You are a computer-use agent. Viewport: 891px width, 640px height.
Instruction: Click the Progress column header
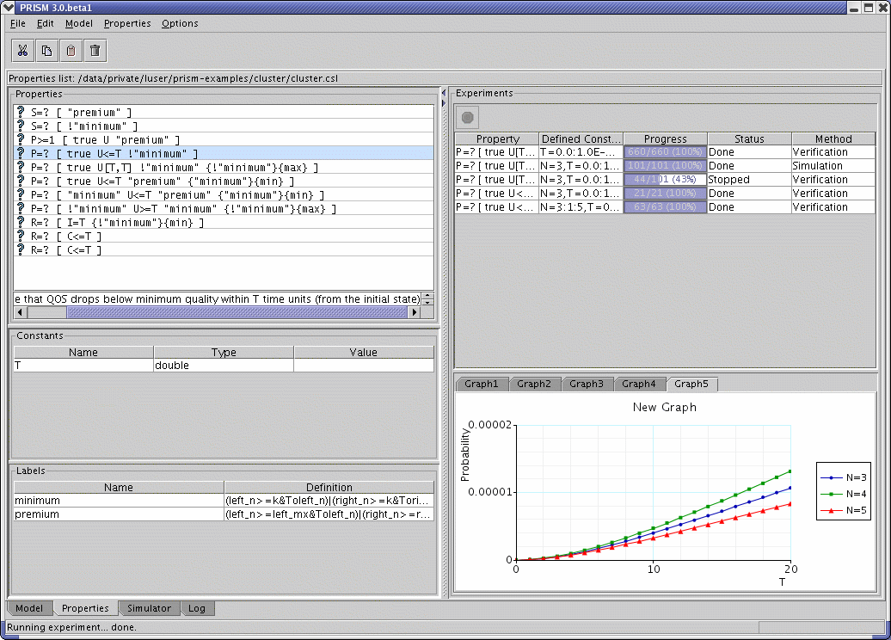665,138
